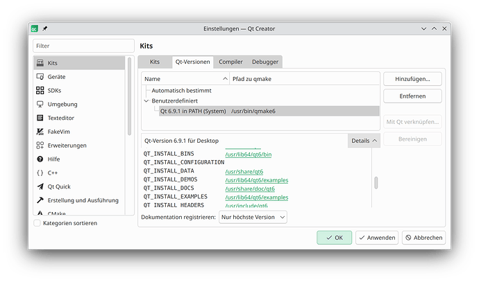This screenshot has height=282, width=479.
Task: Click the Qt-Version 6.9.1 für Desktop text
Action: point(181,141)
